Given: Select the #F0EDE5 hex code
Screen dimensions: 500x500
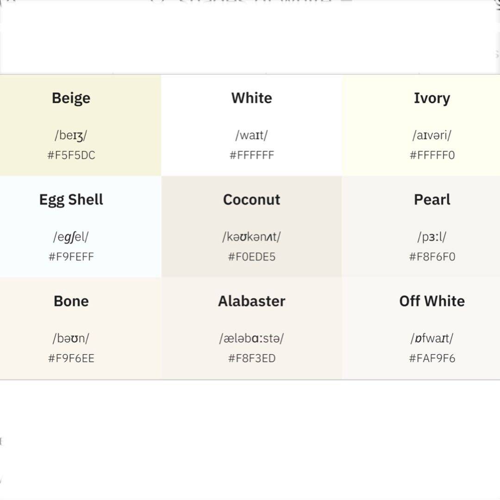Looking at the screenshot, I should tap(251, 256).
